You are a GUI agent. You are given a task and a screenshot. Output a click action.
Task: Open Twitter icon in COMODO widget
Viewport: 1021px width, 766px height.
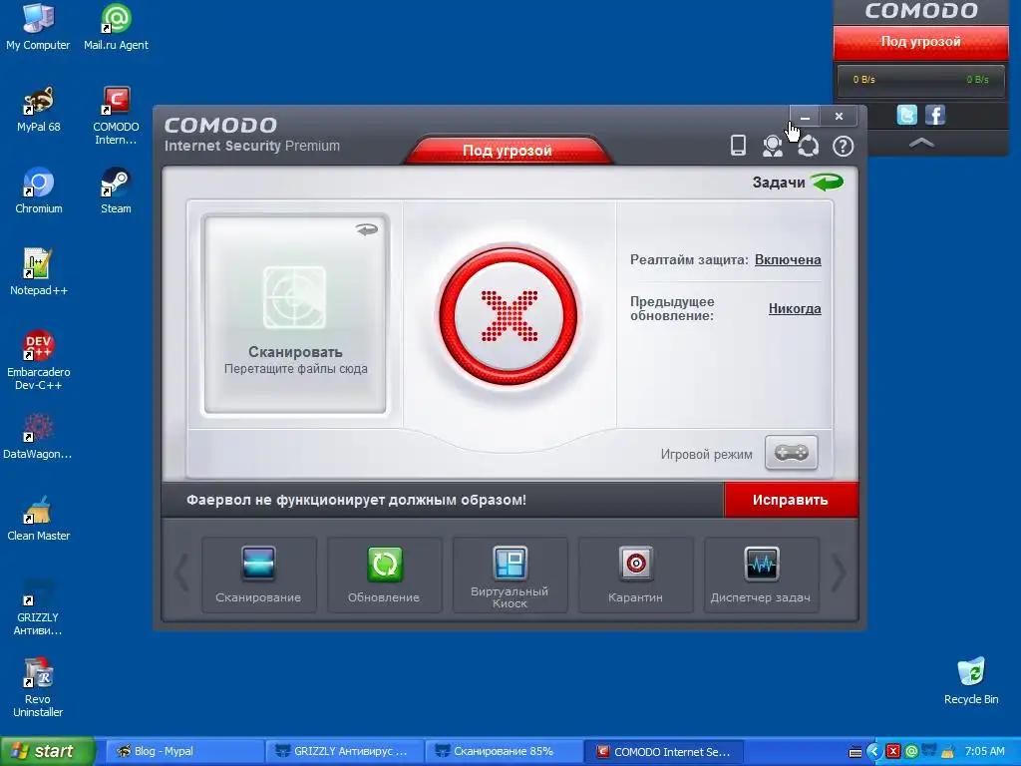tap(906, 115)
